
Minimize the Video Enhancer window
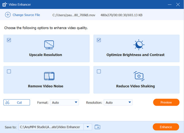[x=170, y=5]
